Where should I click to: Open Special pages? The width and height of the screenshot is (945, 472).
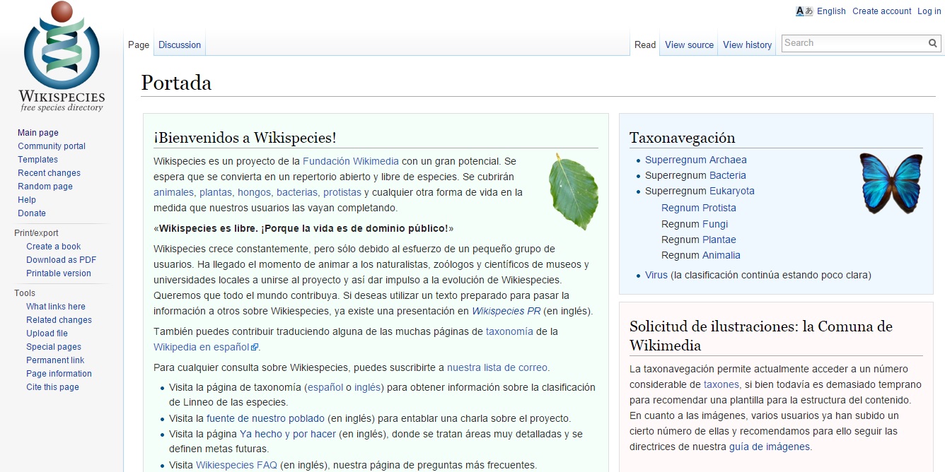54,347
